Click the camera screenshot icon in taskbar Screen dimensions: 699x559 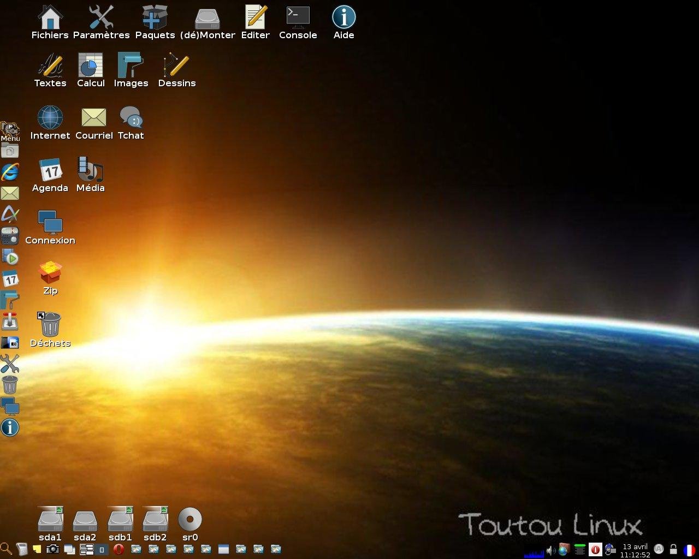coord(52,549)
